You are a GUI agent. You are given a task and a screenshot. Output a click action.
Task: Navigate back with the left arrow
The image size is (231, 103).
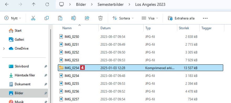(x=7, y=4)
